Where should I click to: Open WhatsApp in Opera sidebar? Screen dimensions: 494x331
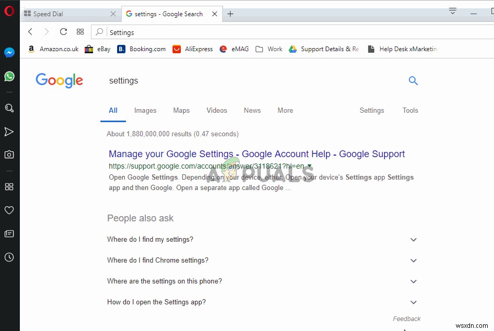click(9, 76)
